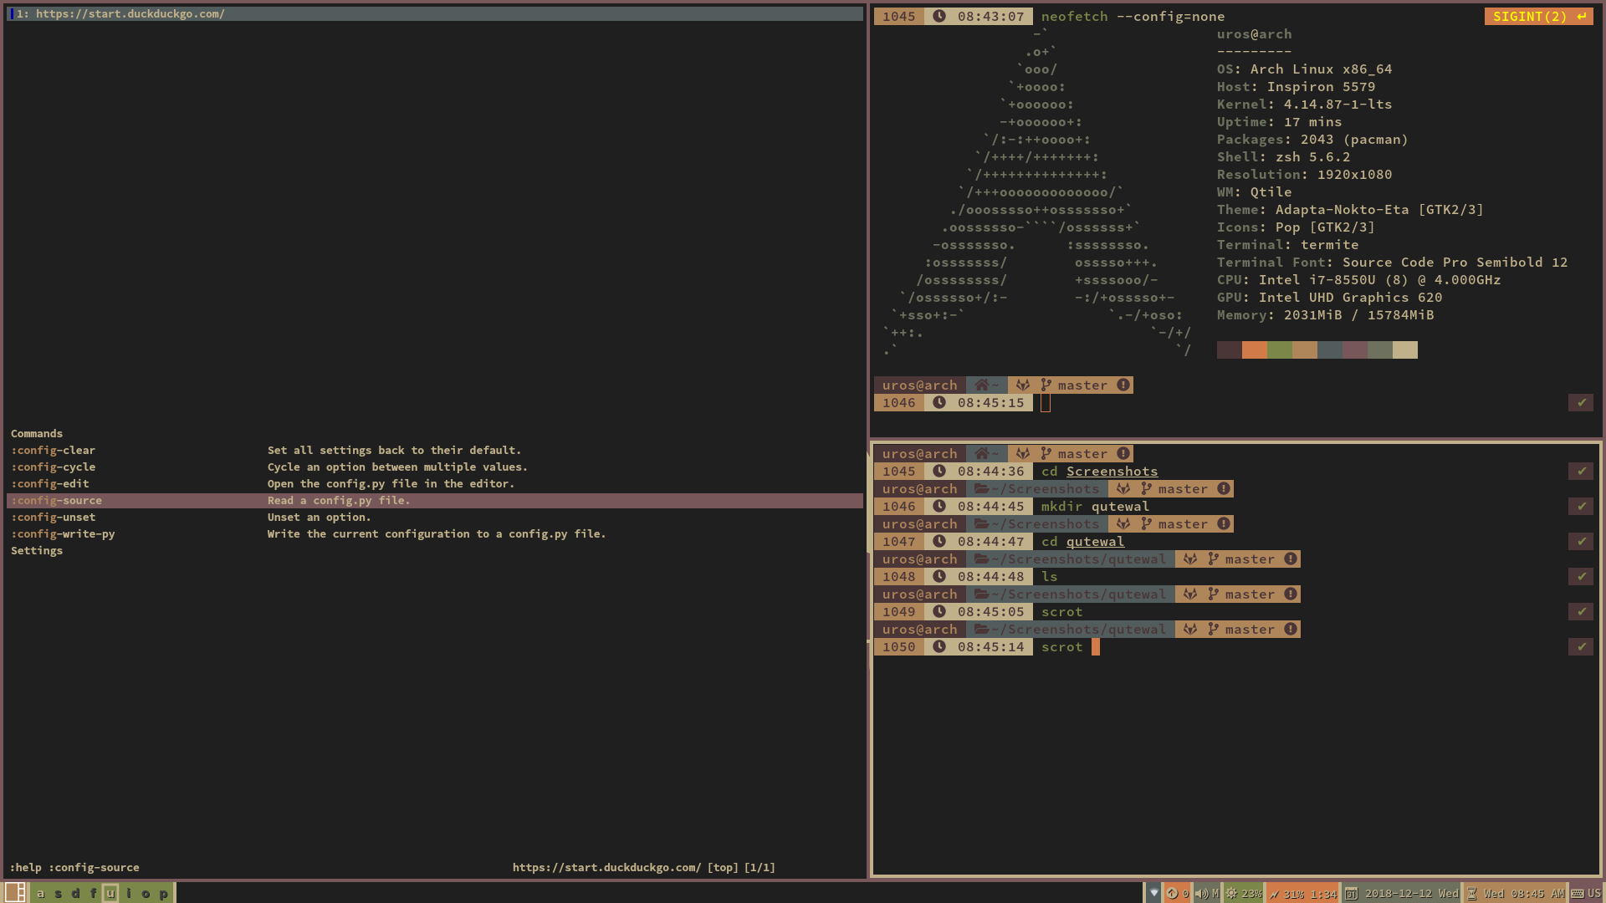The image size is (1606, 903).
Task: Click the pending updates arrow icon
Action: [1172, 893]
